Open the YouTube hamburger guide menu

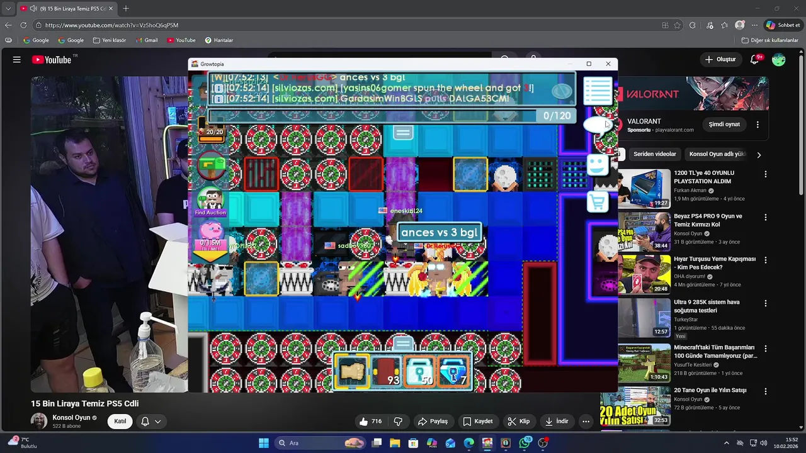[x=17, y=60]
